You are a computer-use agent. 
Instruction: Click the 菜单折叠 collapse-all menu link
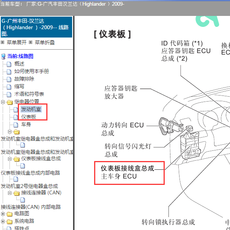click(x=45, y=42)
